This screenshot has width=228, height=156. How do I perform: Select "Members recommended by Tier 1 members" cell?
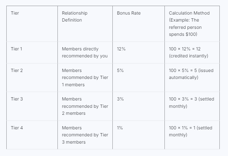pyautogui.click(x=85, y=77)
